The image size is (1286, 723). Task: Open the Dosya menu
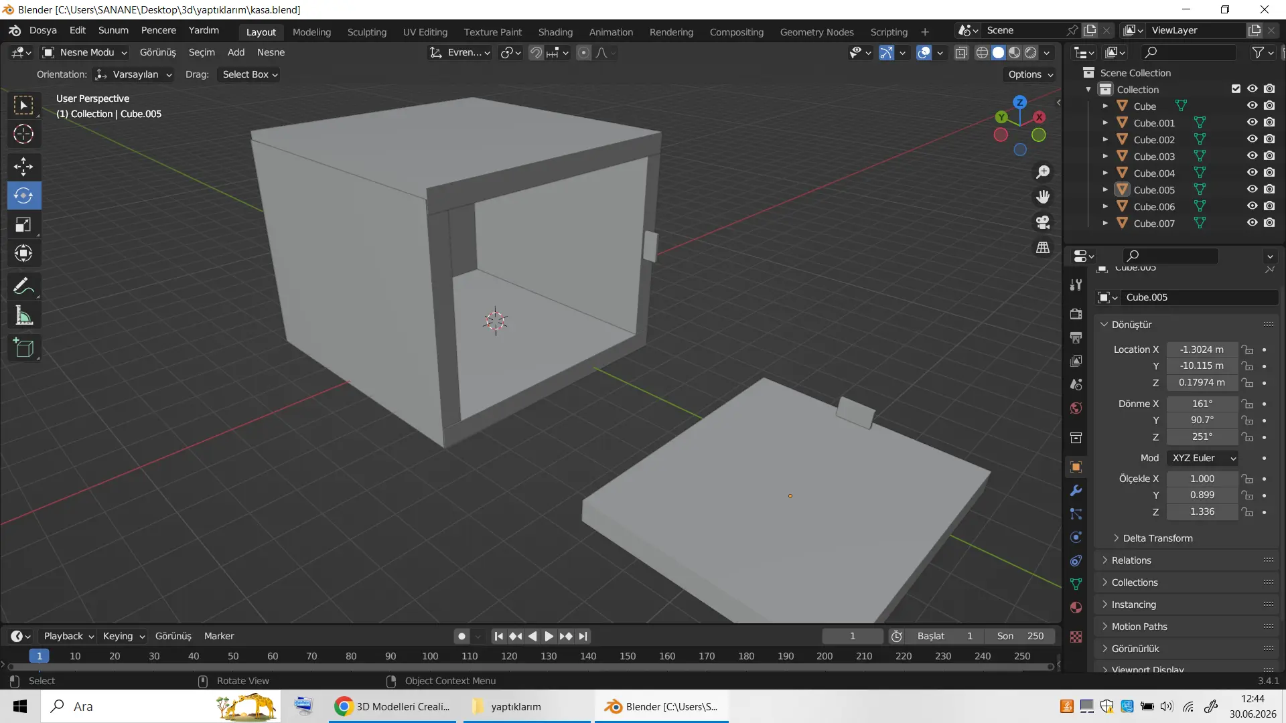(x=43, y=31)
